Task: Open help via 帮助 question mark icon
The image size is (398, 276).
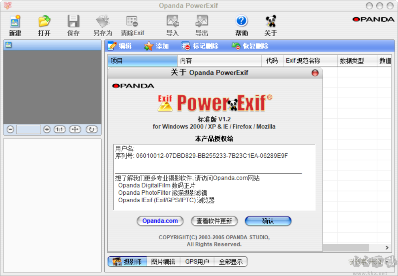Action: coord(241,24)
